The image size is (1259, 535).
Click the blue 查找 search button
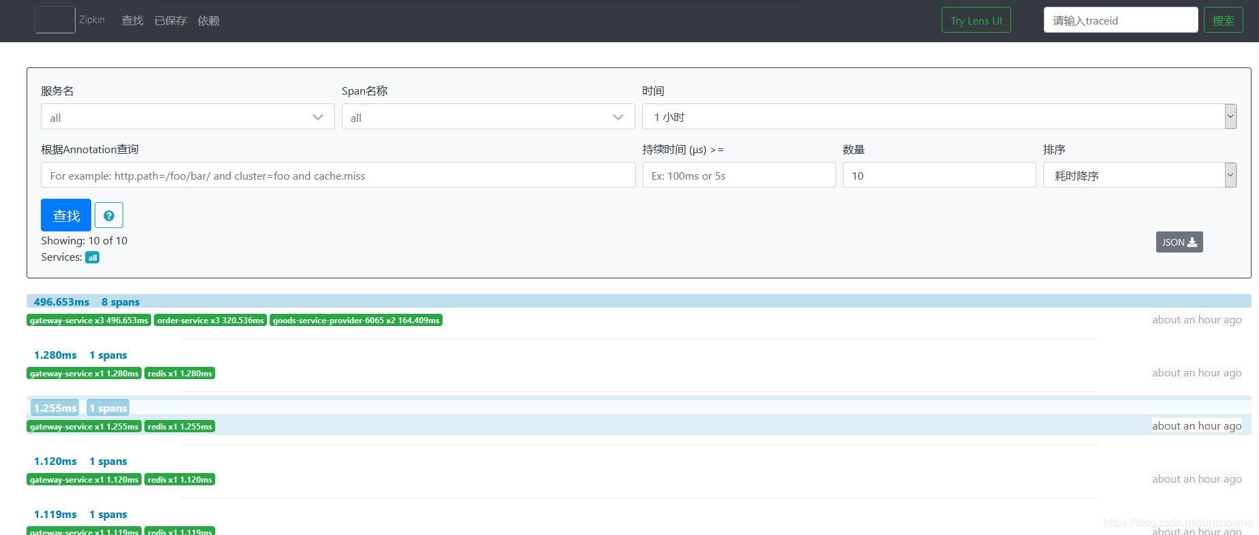click(66, 215)
